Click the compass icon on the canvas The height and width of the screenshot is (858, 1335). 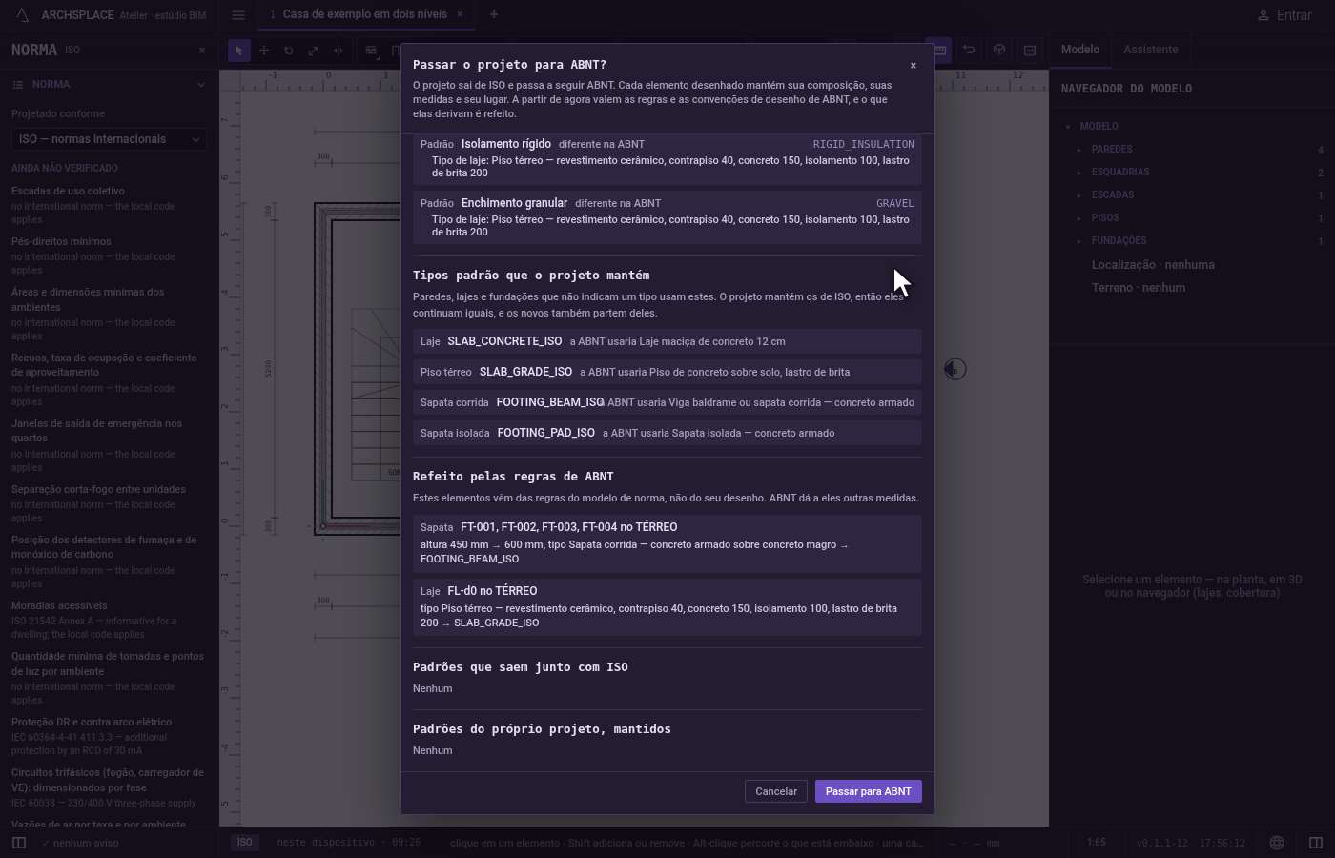[955, 369]
